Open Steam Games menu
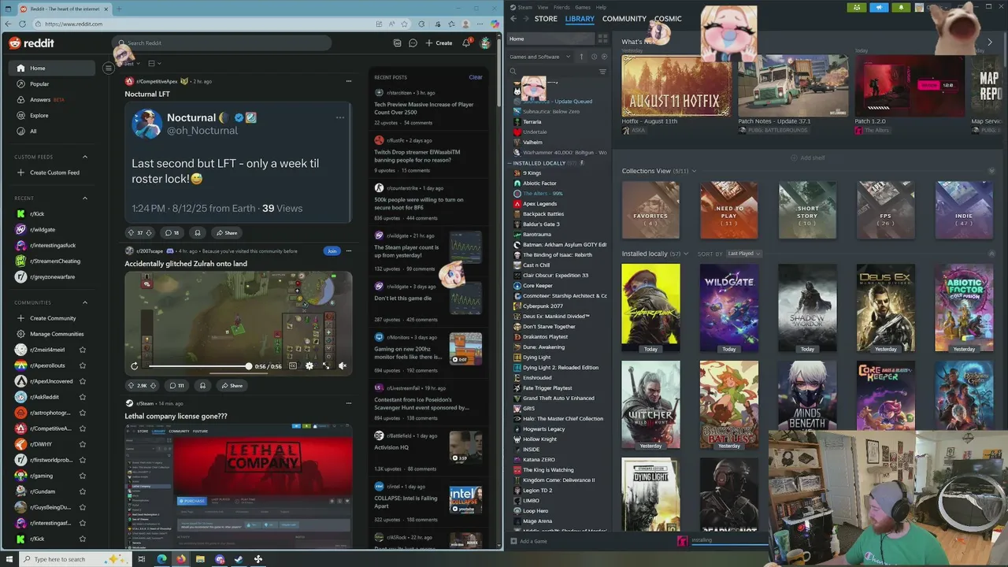This screenshot has height=567, width=1008. tap(583, 7)
